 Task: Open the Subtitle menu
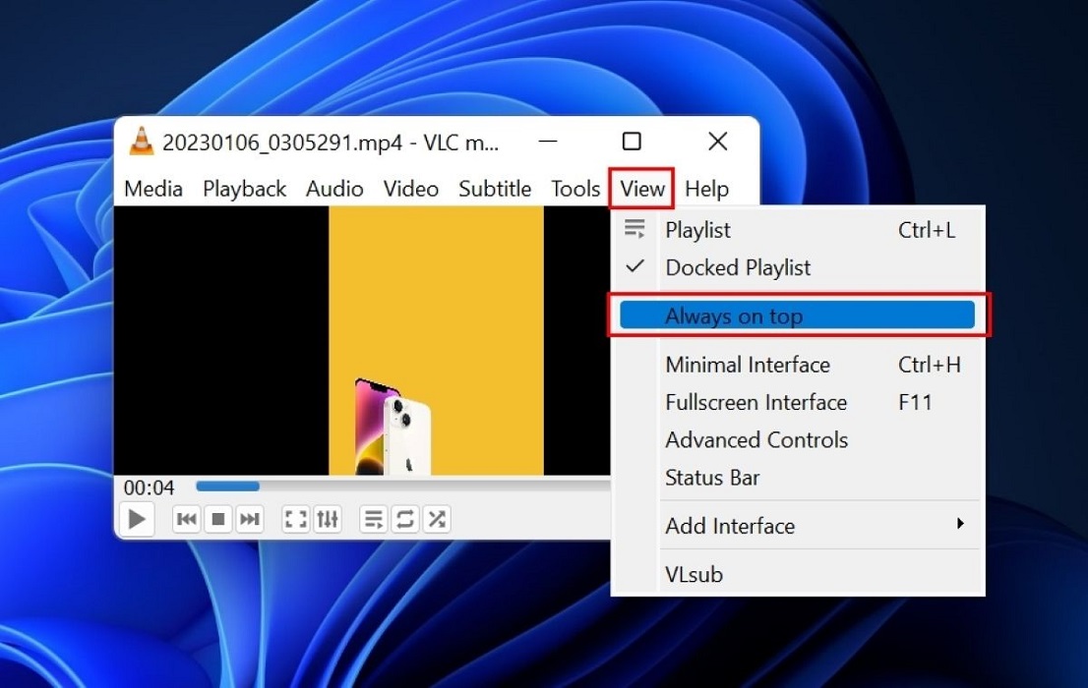tap(495, 189)
